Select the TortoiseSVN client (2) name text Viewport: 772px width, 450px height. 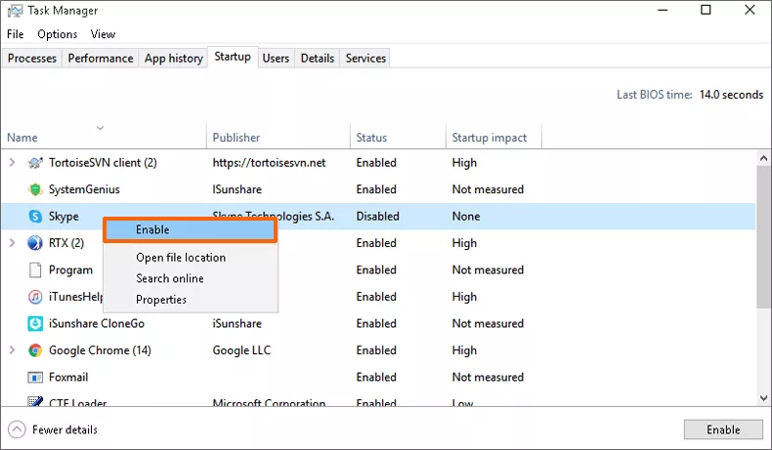click(103, 163)
